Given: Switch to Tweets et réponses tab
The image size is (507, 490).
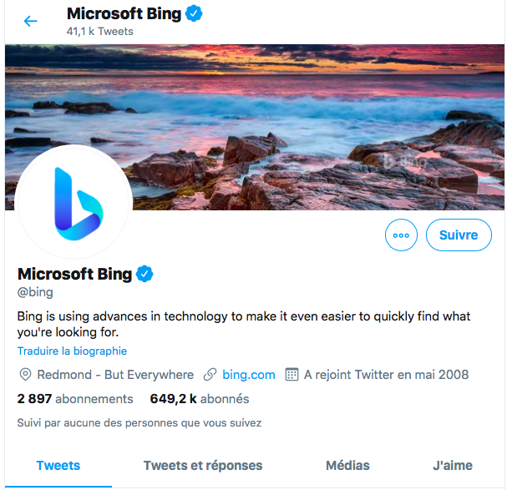Looking at the screenshot, I should 203,466.
